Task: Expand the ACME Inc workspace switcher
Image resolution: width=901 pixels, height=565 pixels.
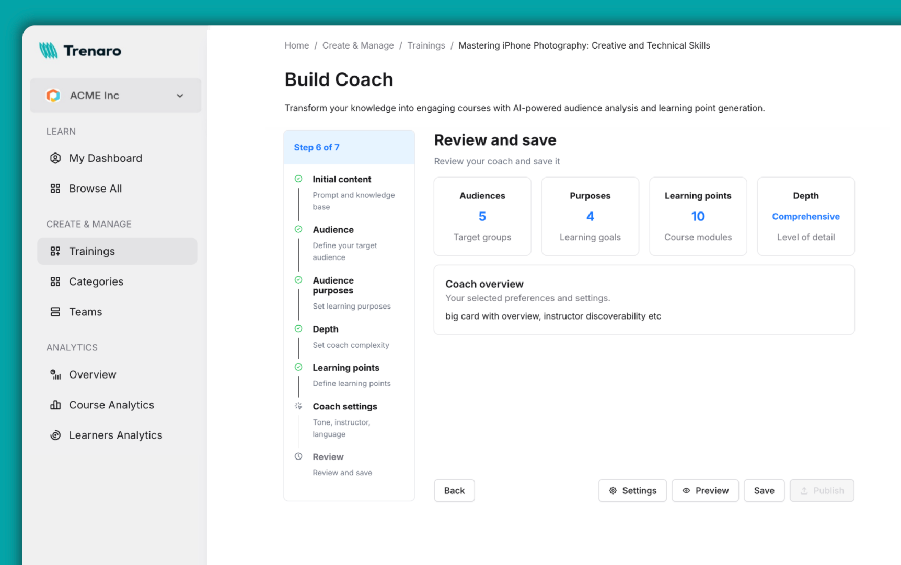Action: pyautogui.click(x=180, y=96)
